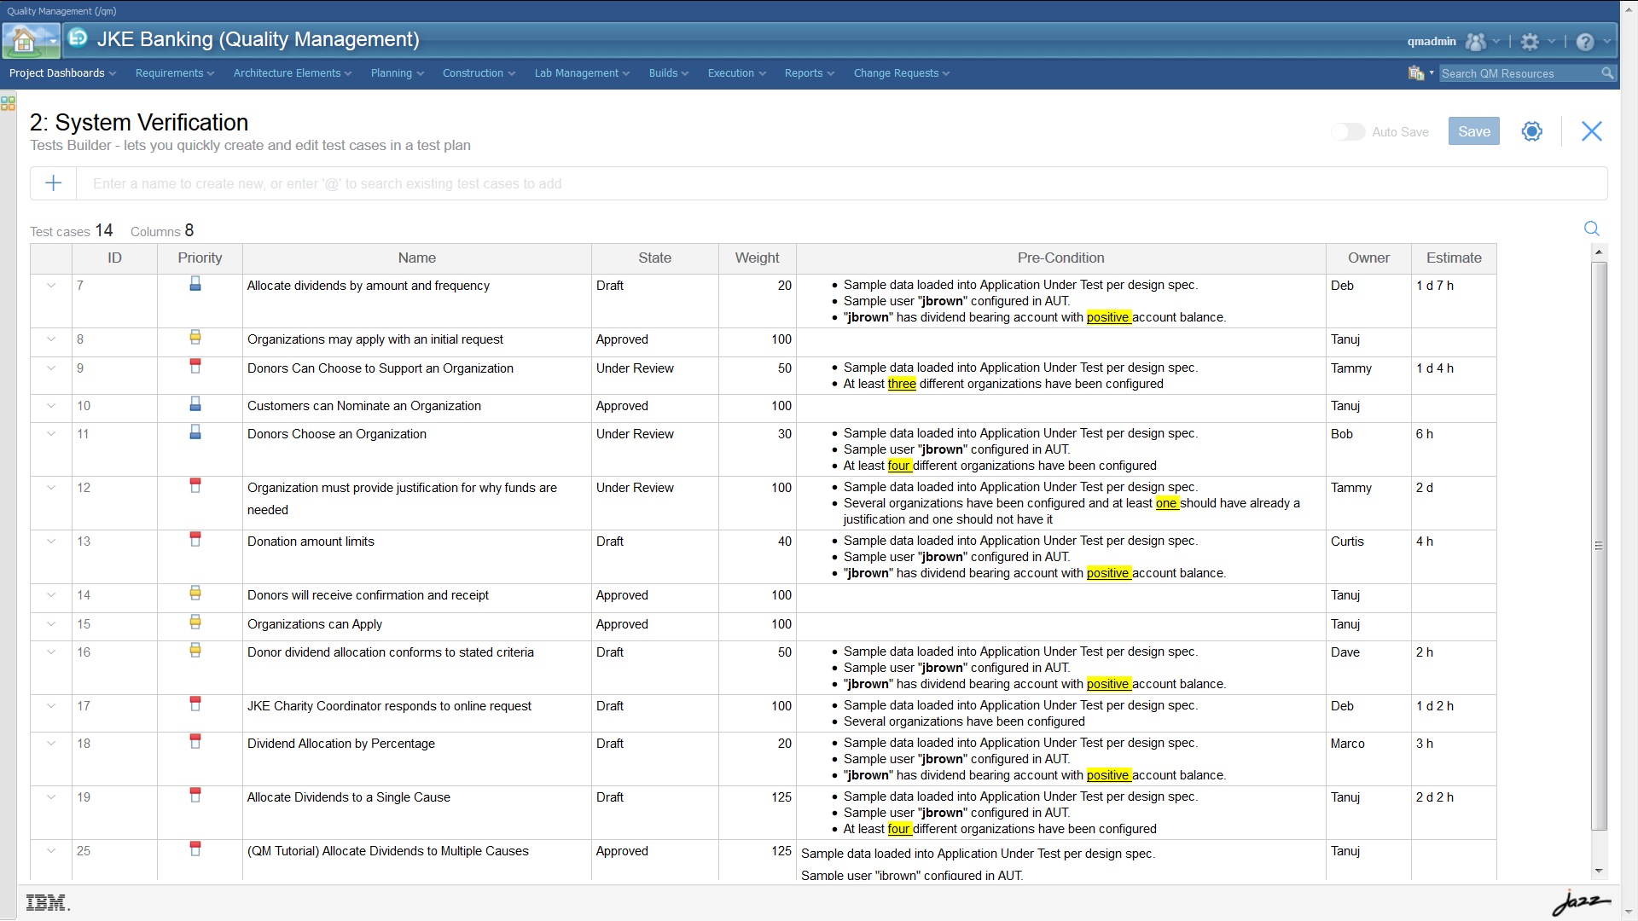The image size is (1638, 921).
Task: Click the help icon in header
Action: [1588, 40]
